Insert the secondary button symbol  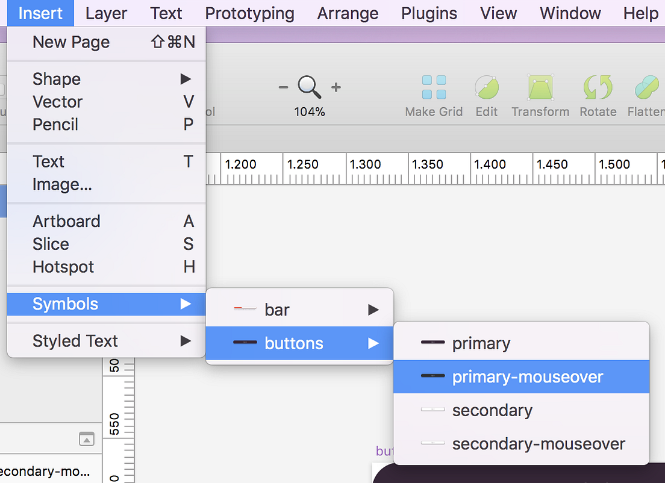tap(492, 410)
